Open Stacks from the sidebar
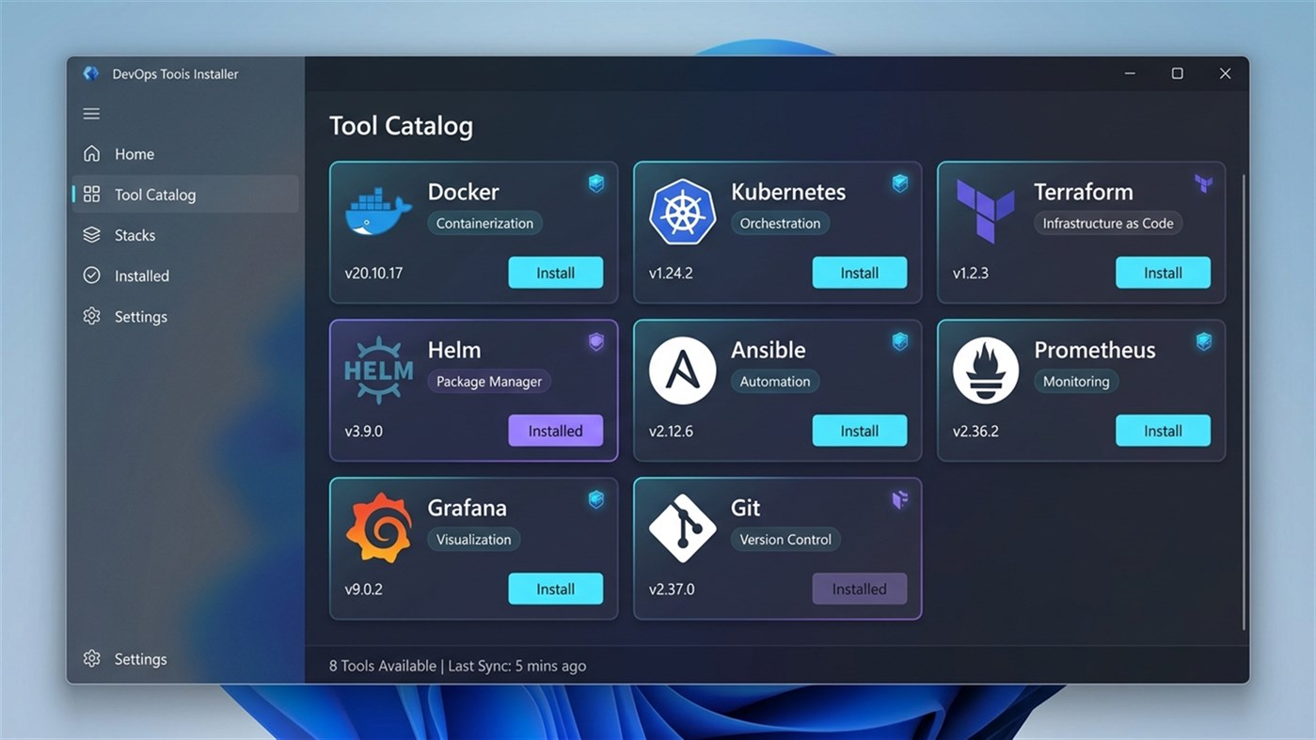The width and height of the screenshot is (1316, 740). coord(185,235)
